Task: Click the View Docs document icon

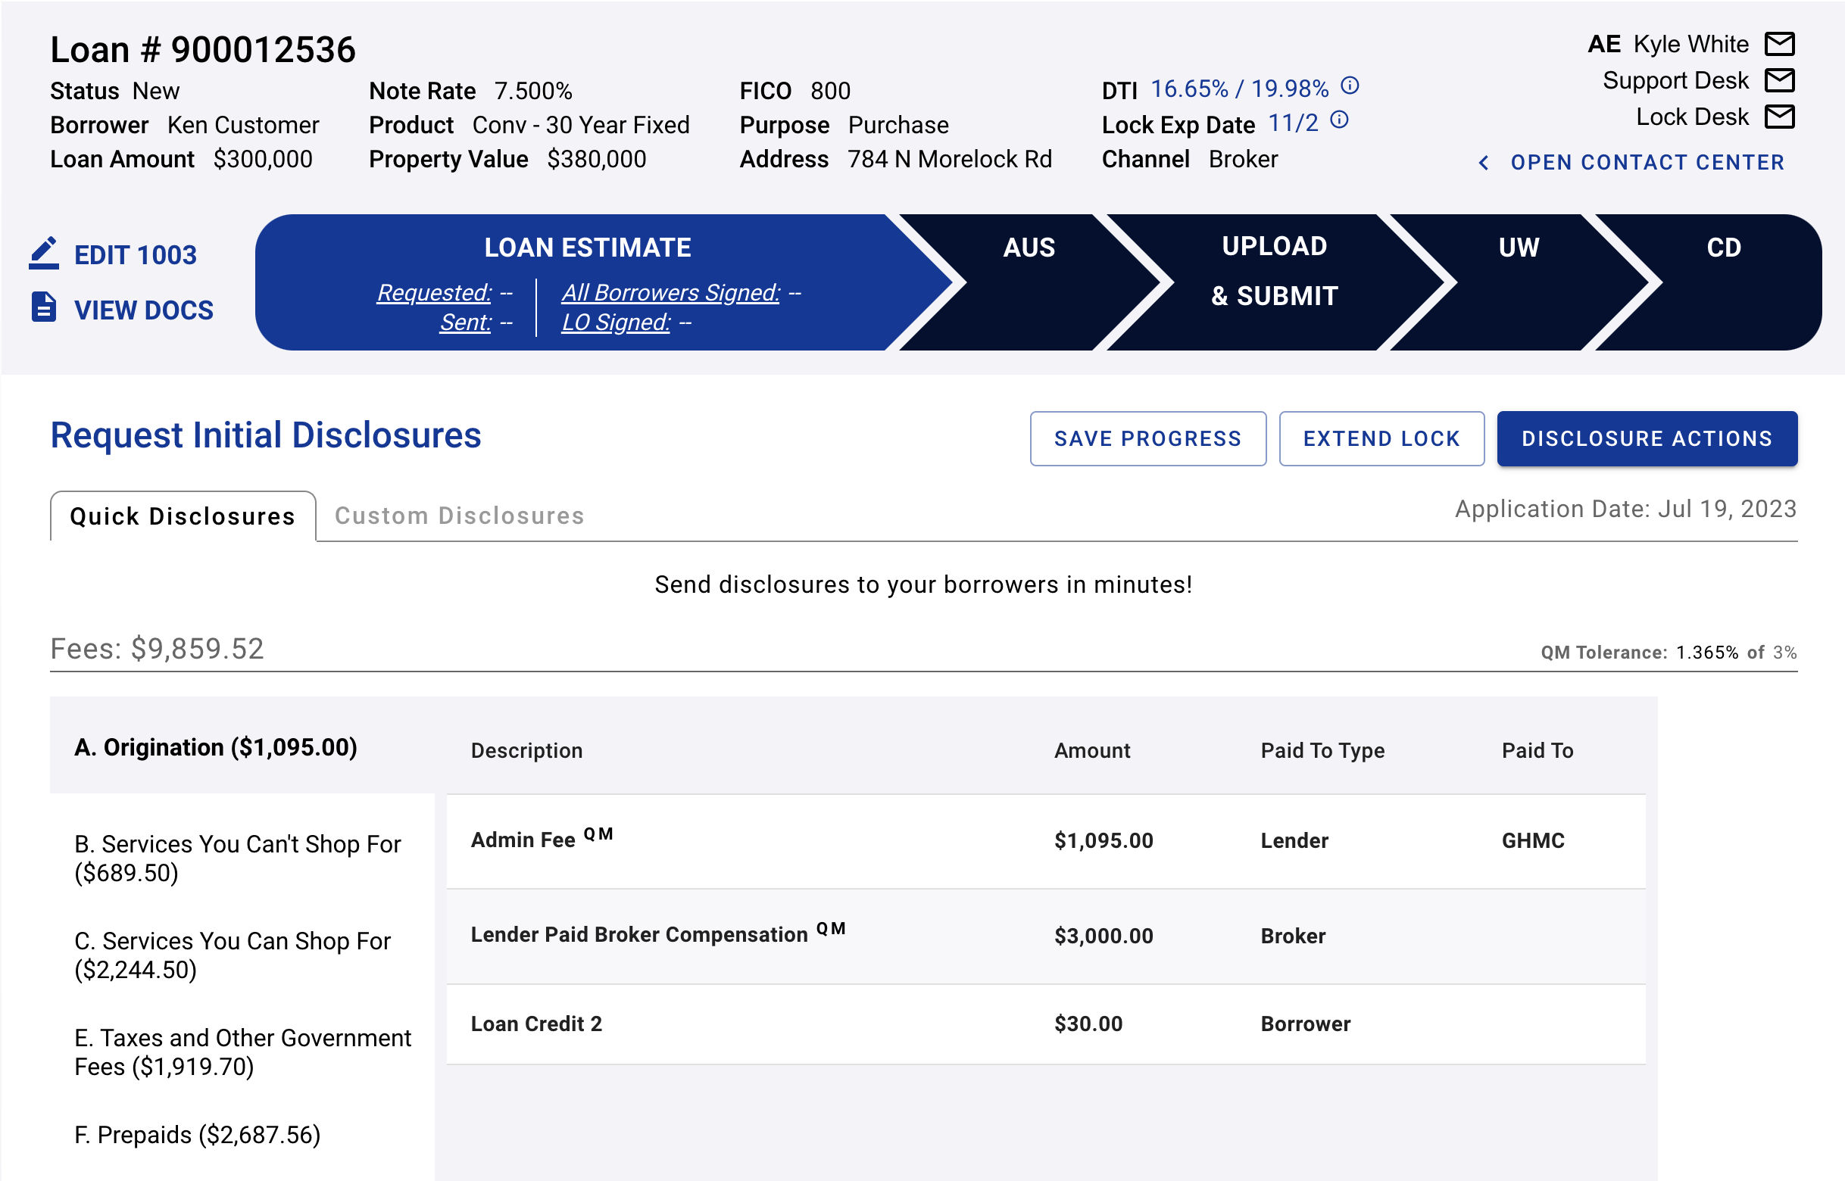Action: coord(44,307)
